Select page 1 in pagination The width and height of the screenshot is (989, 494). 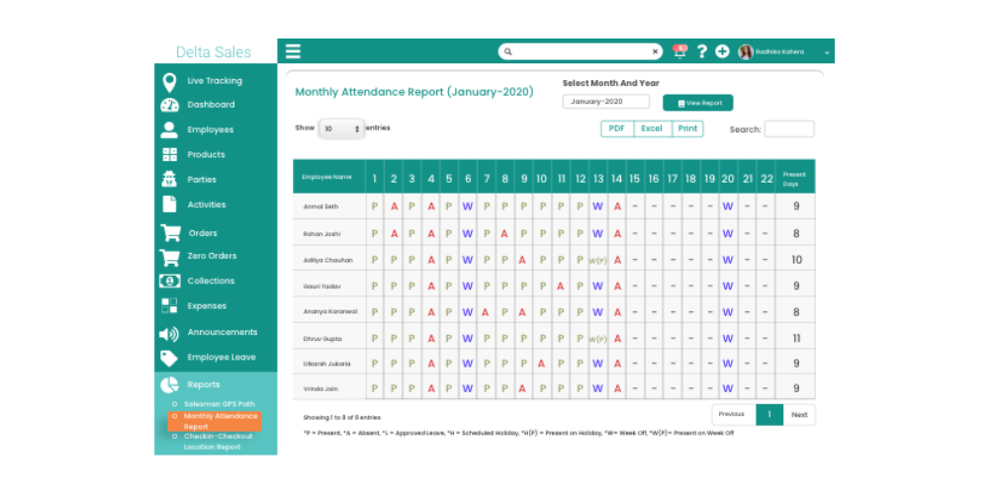point(769,415)
